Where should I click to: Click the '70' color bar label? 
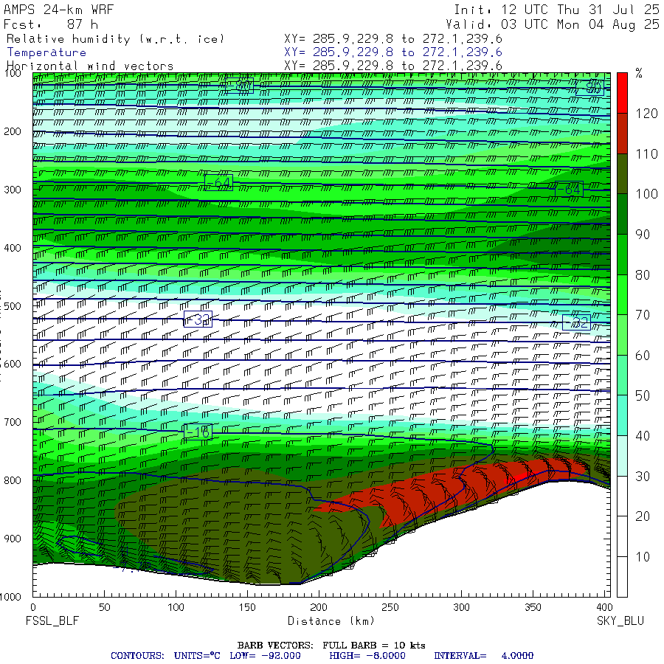pos(643,314)
